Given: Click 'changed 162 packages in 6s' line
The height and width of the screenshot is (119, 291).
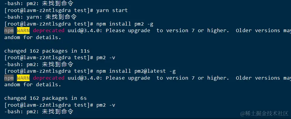Looking at the screenshot, I should coord(45,98).
